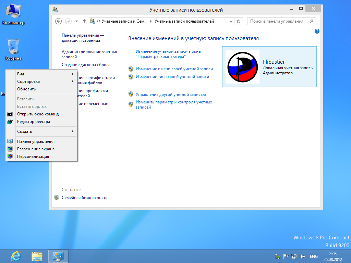351x263 pixels.
Task: Choose Редактор реестра from context menu
Action: (34, 122)
